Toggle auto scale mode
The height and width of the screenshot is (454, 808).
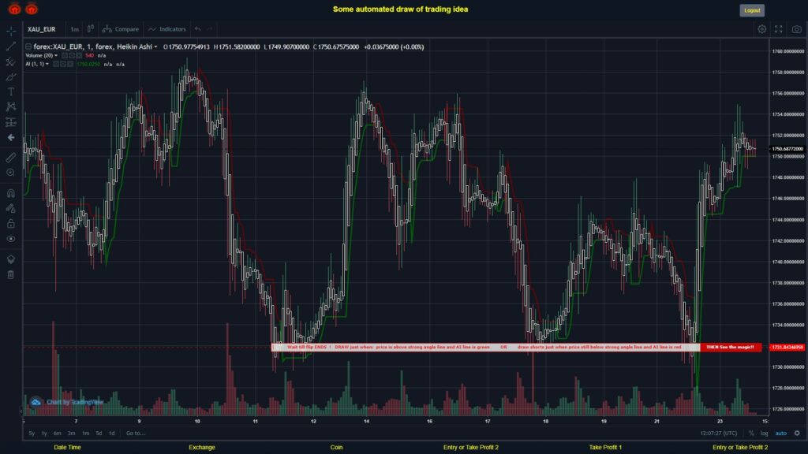click(780, 434)
